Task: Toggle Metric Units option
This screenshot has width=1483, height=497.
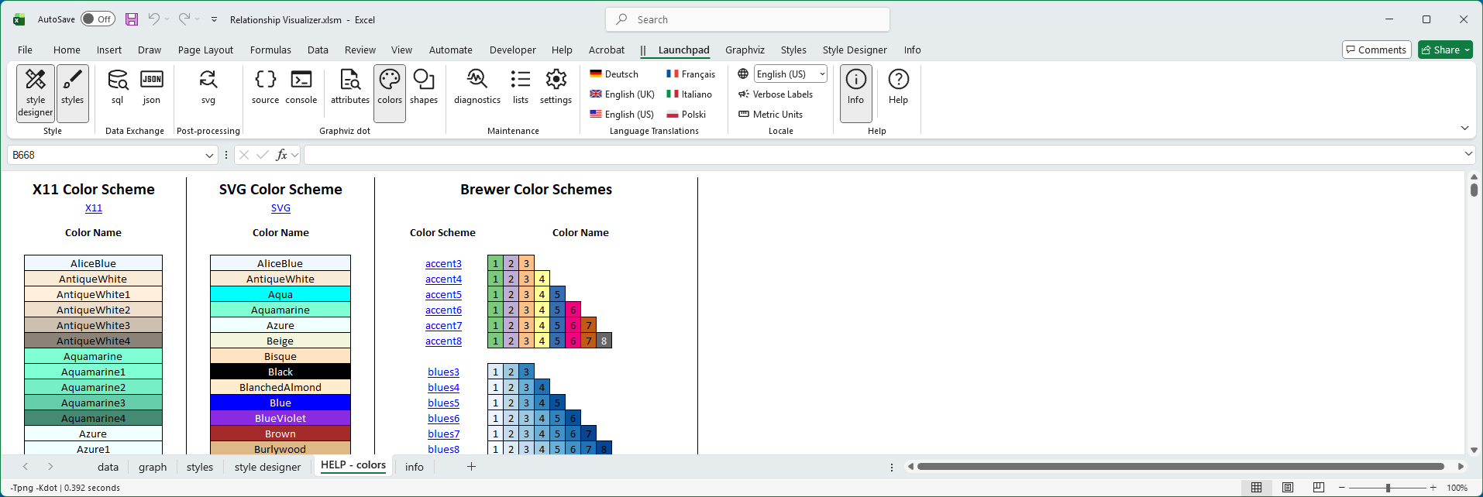Action: coord(771,115)
